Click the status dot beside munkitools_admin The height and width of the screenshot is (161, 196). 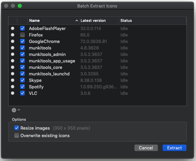click(x=13, y=54)
